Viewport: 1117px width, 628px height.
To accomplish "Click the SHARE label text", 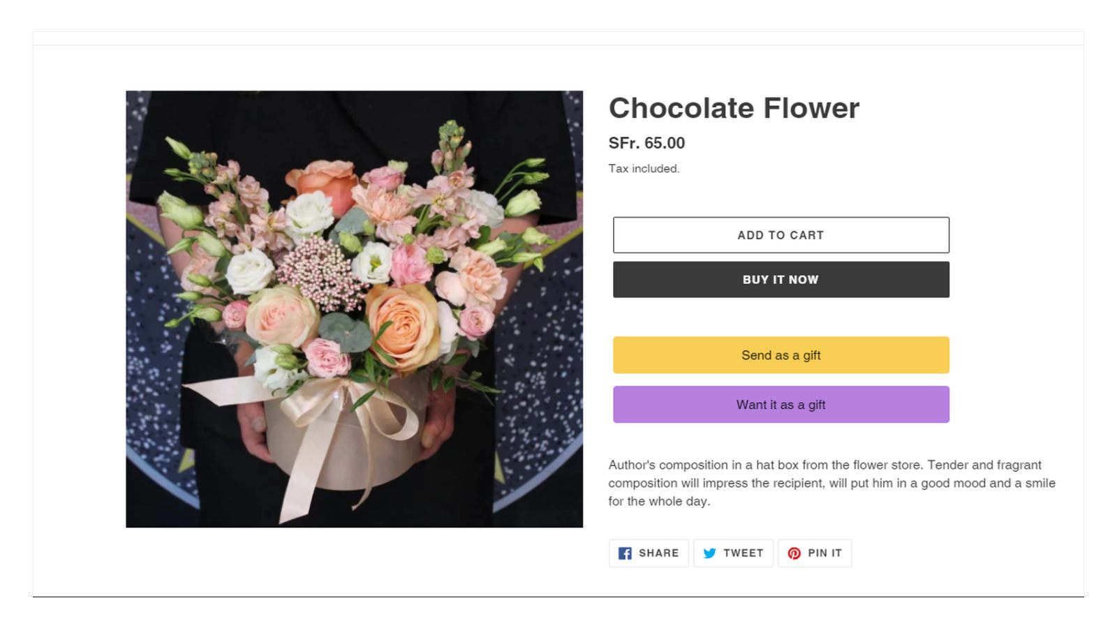I will (658, 553).
